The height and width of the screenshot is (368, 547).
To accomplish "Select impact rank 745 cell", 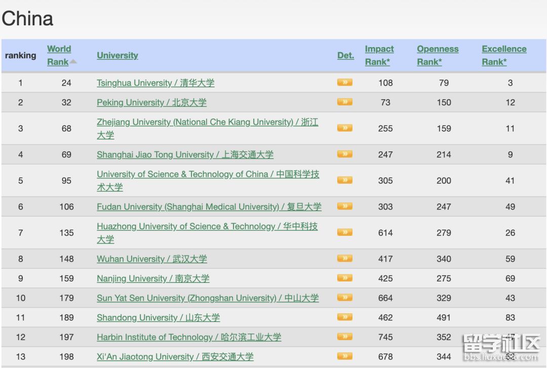I will click(x=385, y=337).
